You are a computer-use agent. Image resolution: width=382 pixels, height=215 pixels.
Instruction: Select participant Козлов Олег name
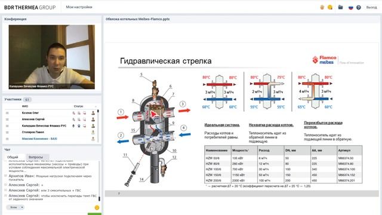[30, 113]
